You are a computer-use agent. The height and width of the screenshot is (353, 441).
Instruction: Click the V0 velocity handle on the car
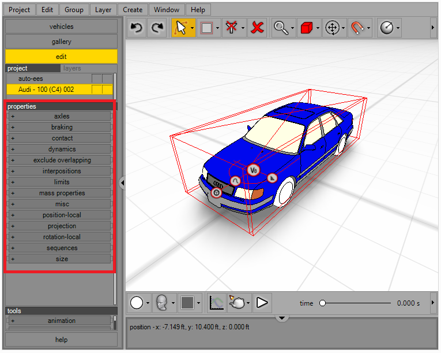tap(254, 170)
